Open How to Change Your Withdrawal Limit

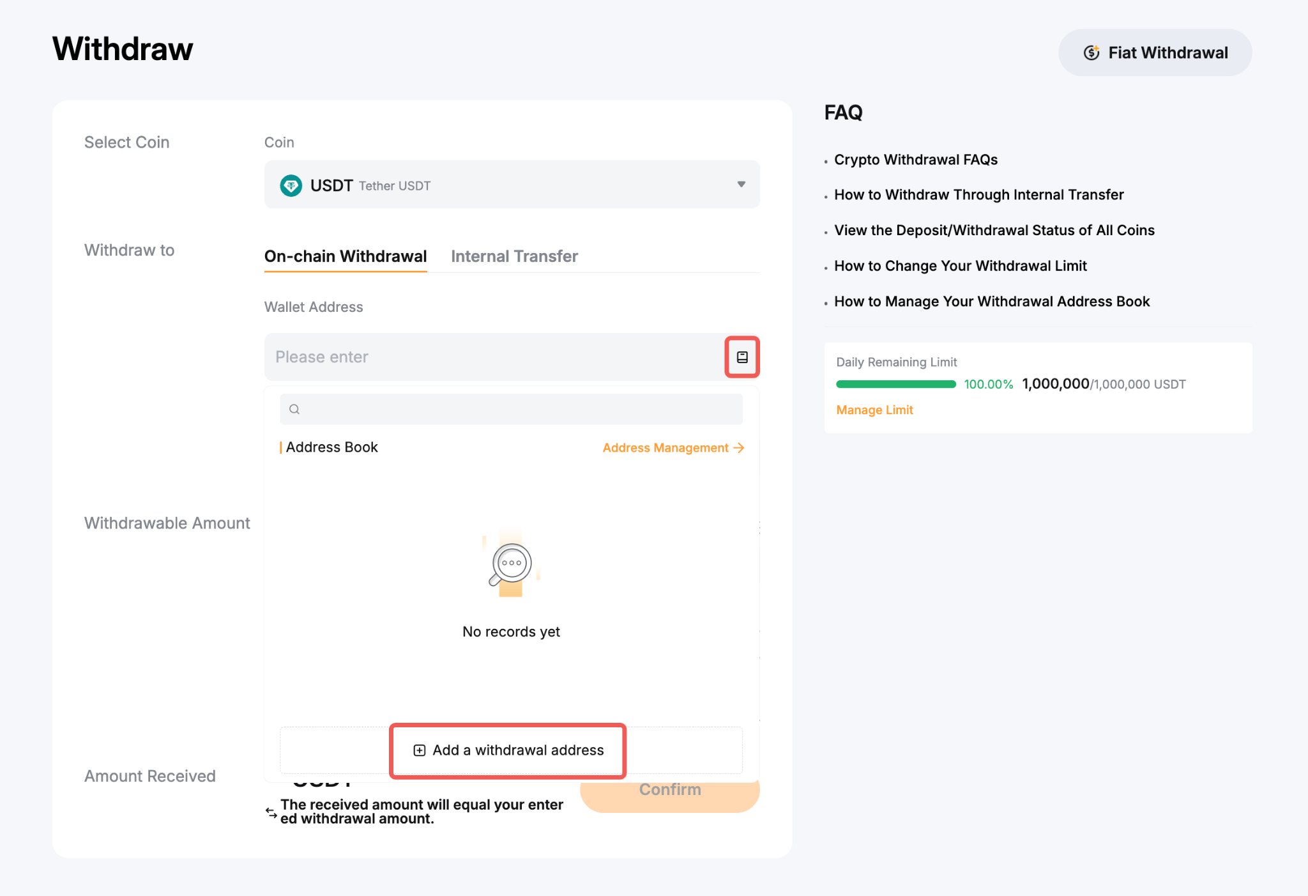coord(960,266)
